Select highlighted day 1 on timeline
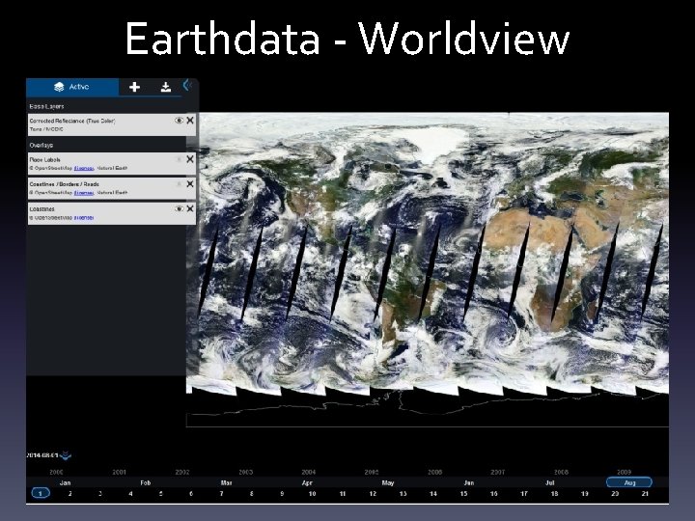Image resolution: width=695 pixels, height=521 pixels. (41, 493)
